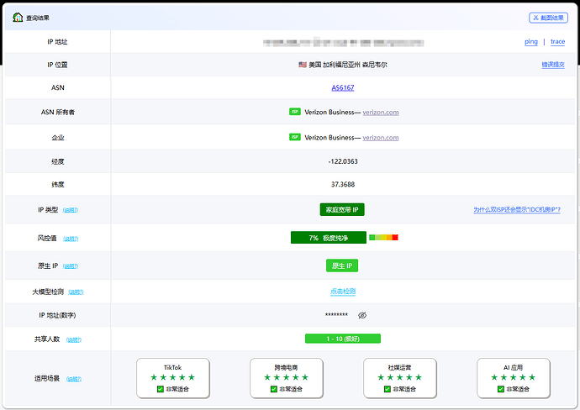
Task: Click the 家庭宽带 IP type badge
Action: click(342, 210)
